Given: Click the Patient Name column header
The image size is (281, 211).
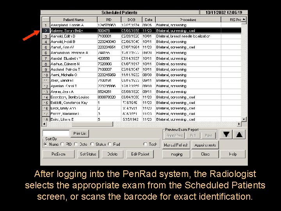Looking at the screenshot, I should (74, 20).
